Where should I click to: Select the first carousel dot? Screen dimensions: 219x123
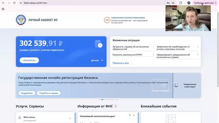point(99,100)
